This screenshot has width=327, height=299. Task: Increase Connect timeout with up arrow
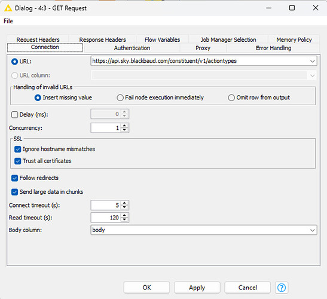coord(124,203)
